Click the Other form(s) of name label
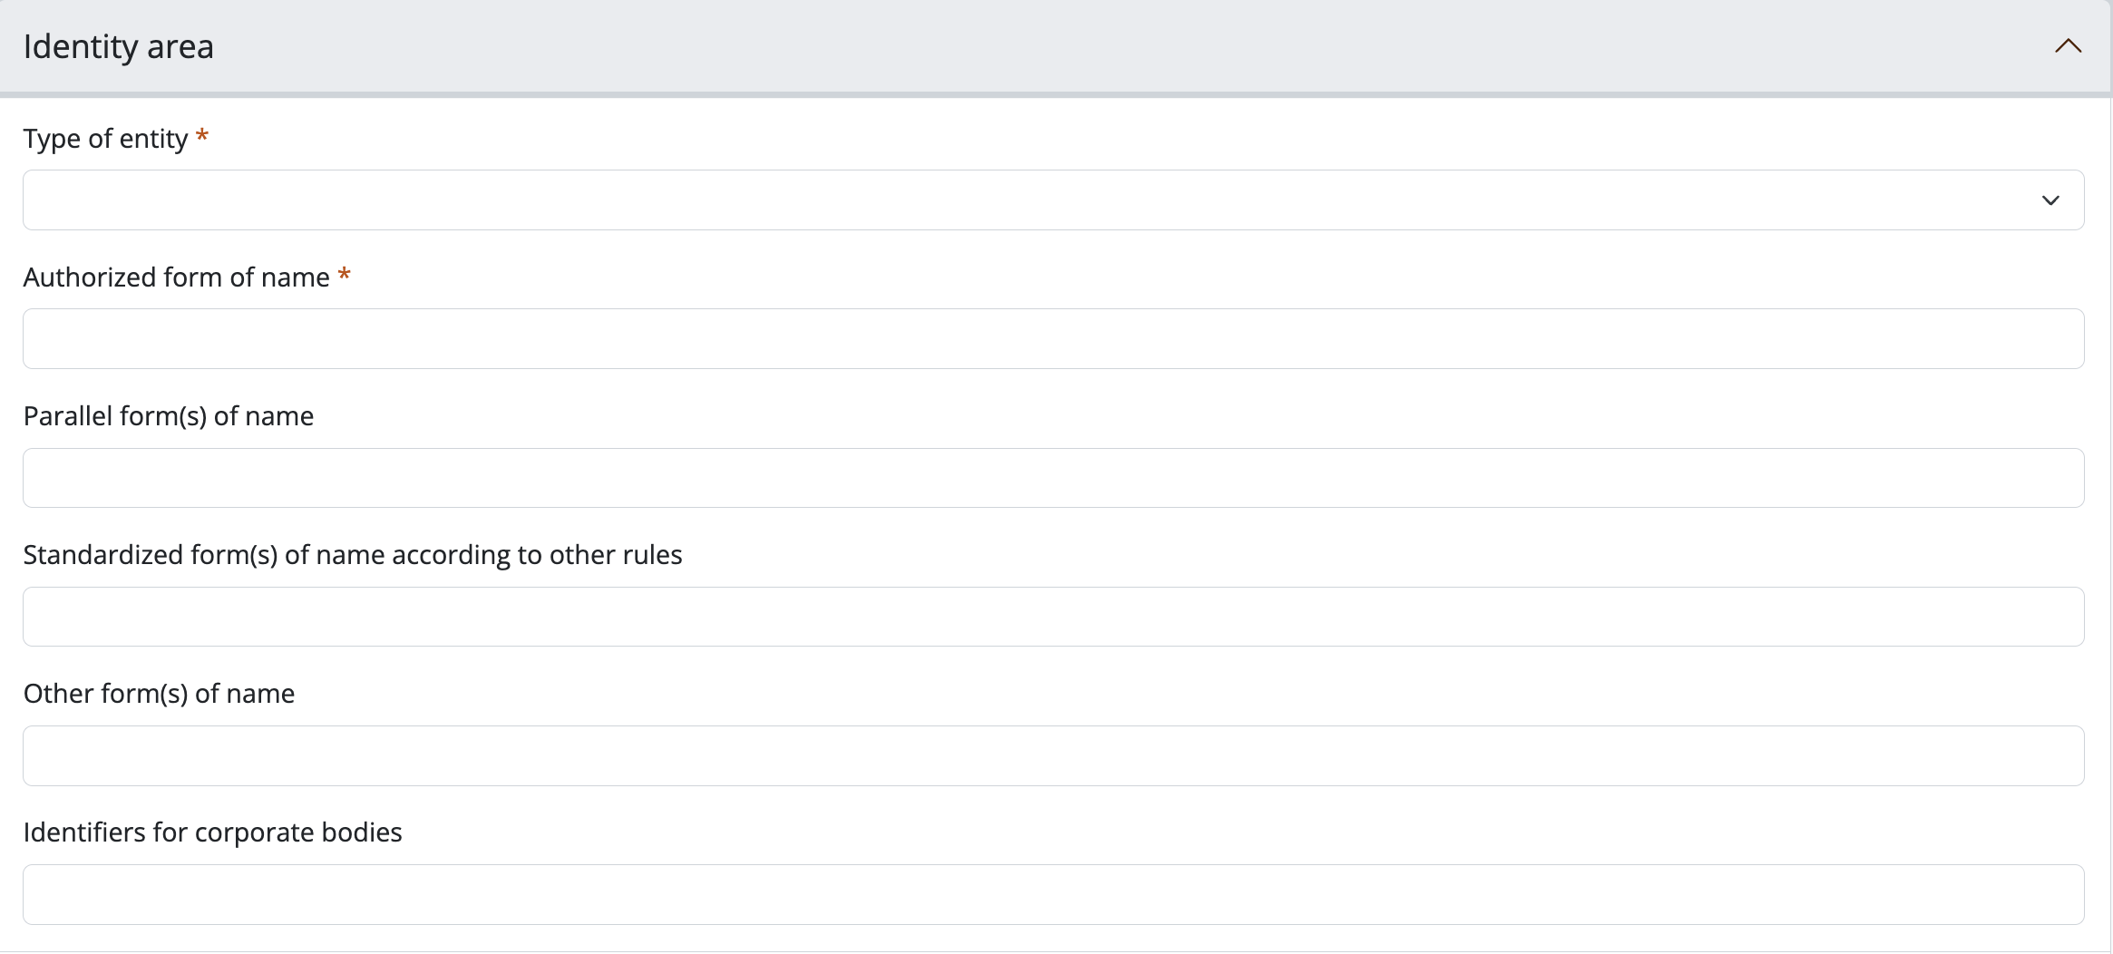The width and height of the screenshot is (2113, 954). [159, 694]
